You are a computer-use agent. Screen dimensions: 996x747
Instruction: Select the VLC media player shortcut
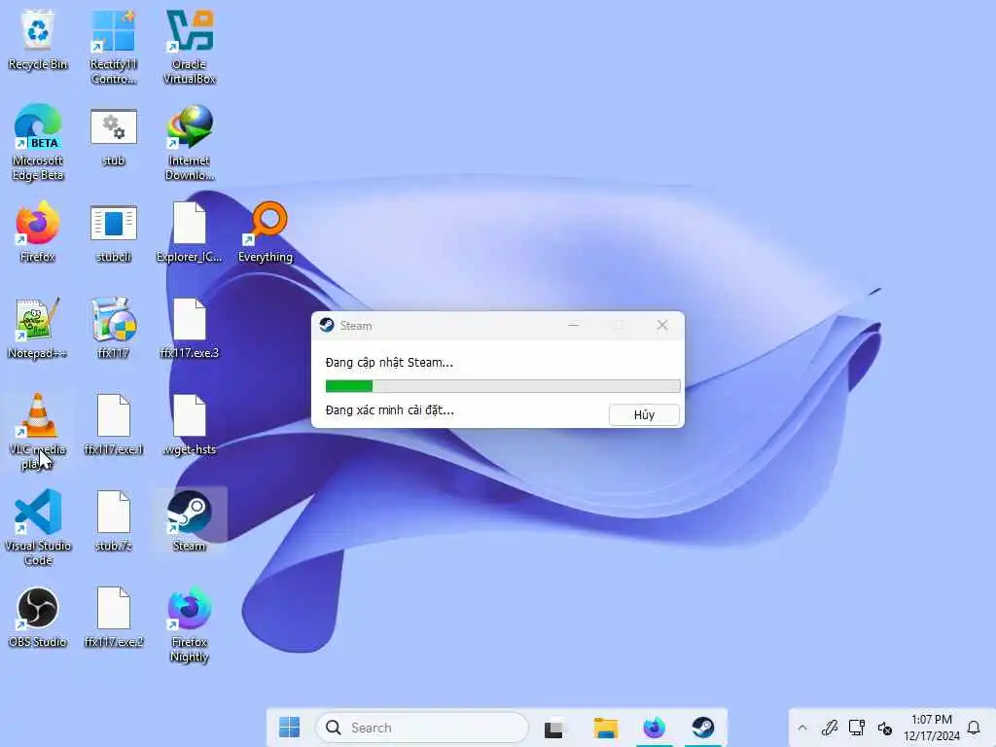[x=38, y=431]
